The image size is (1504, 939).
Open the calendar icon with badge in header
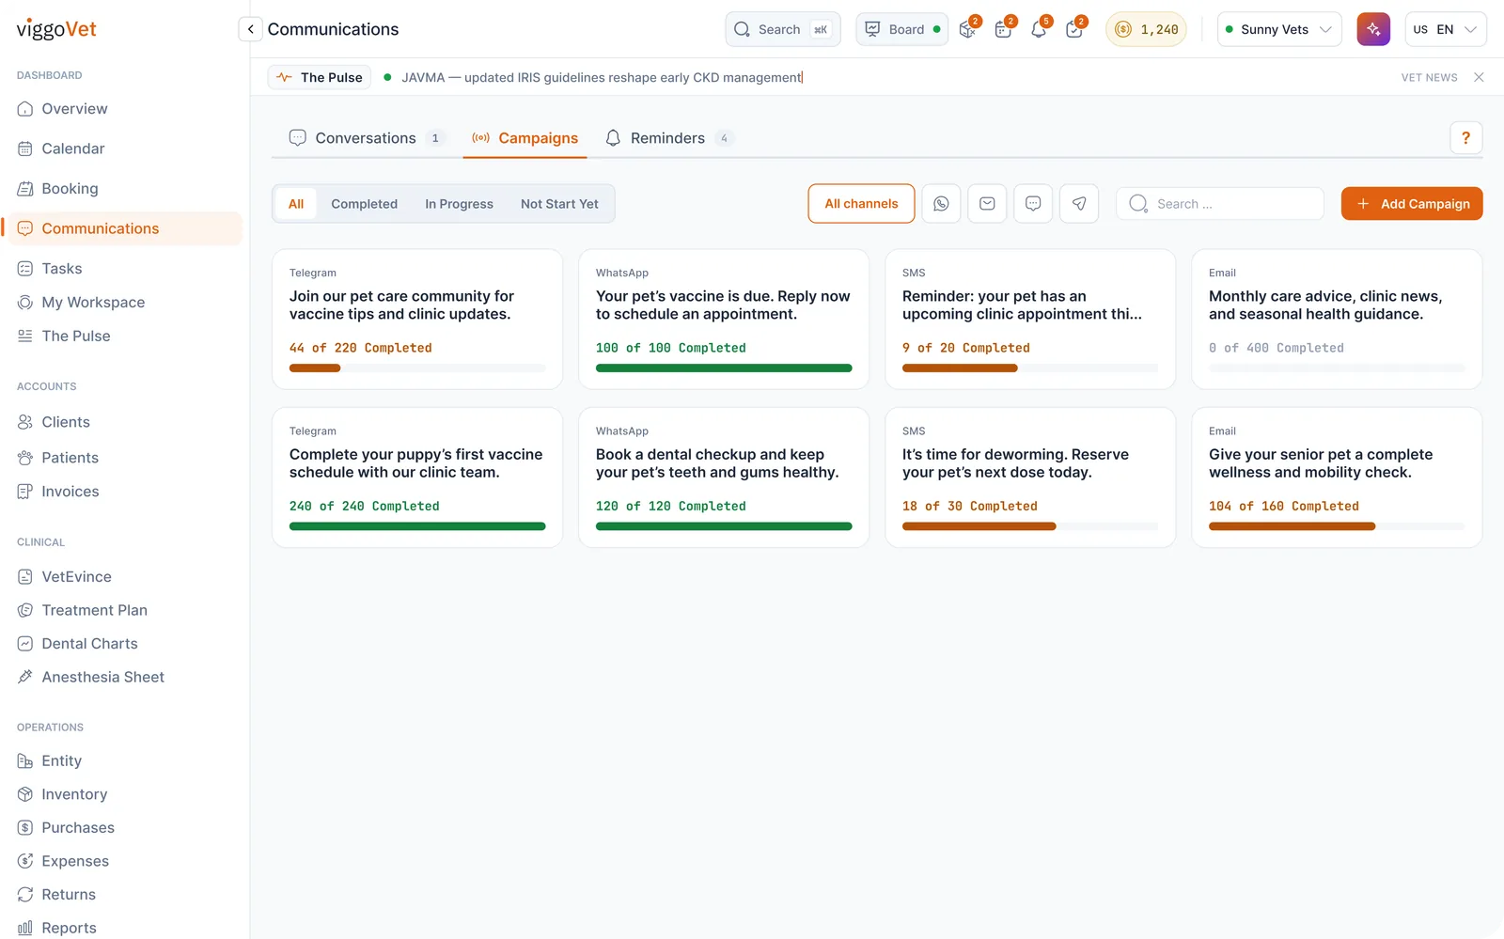coord(1004,29)
